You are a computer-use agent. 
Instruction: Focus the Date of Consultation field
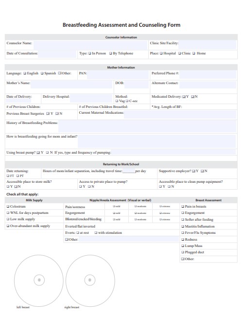57,54
